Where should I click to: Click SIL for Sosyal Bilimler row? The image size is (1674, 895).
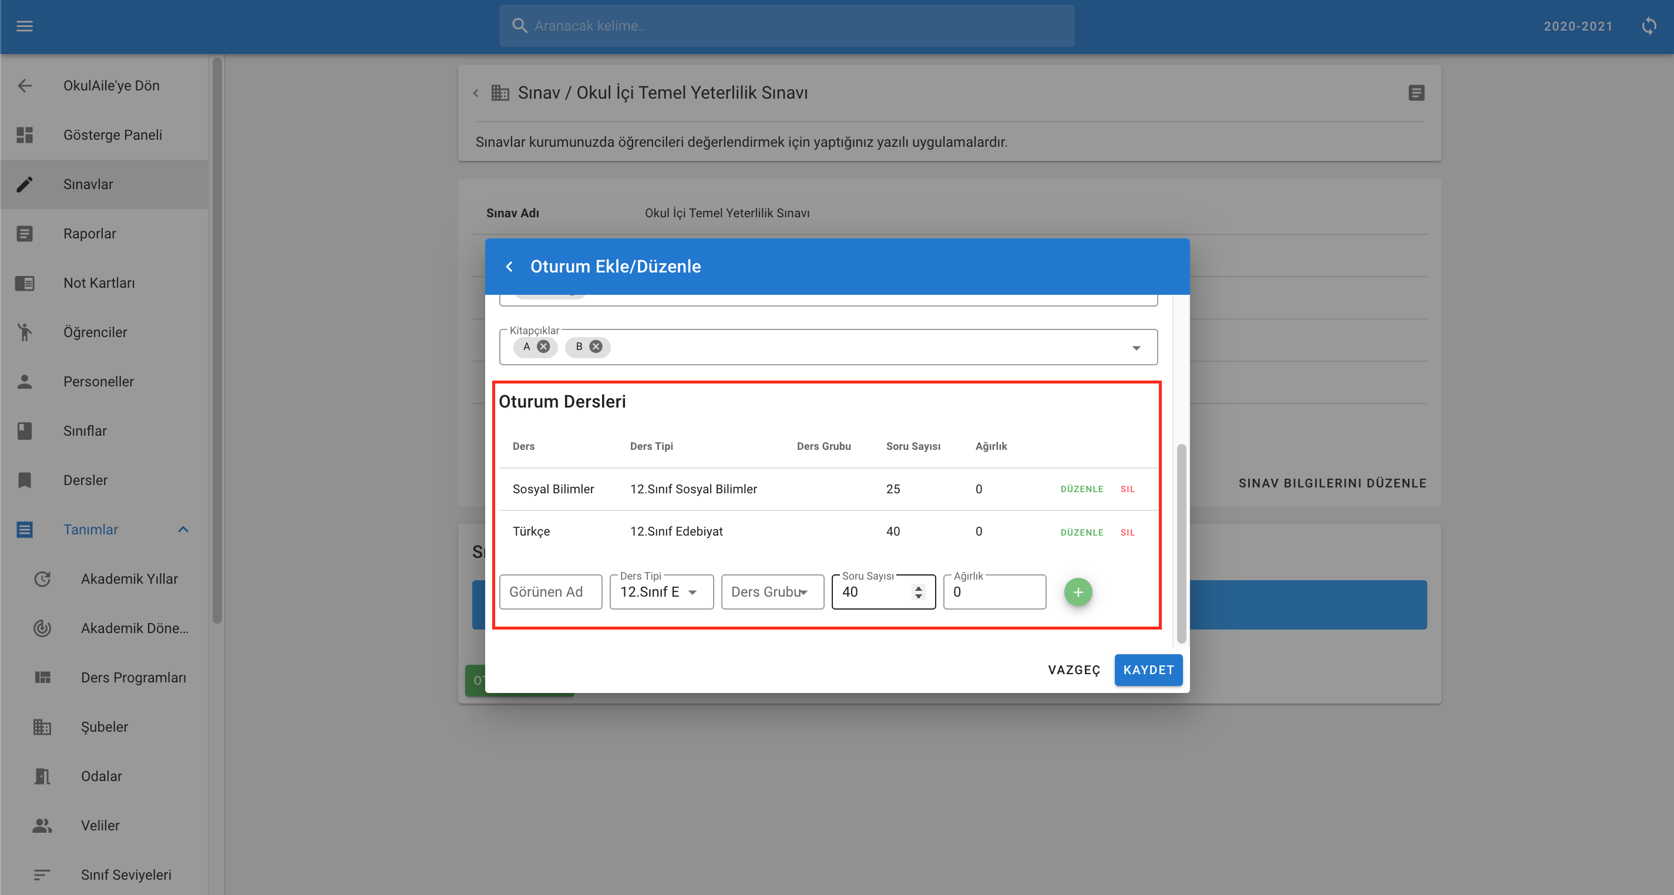[x=1128, y=489]
